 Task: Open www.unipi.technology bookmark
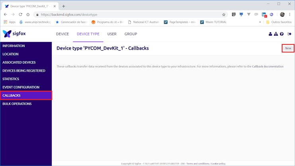pyautogui.click(x=35, y=22)
